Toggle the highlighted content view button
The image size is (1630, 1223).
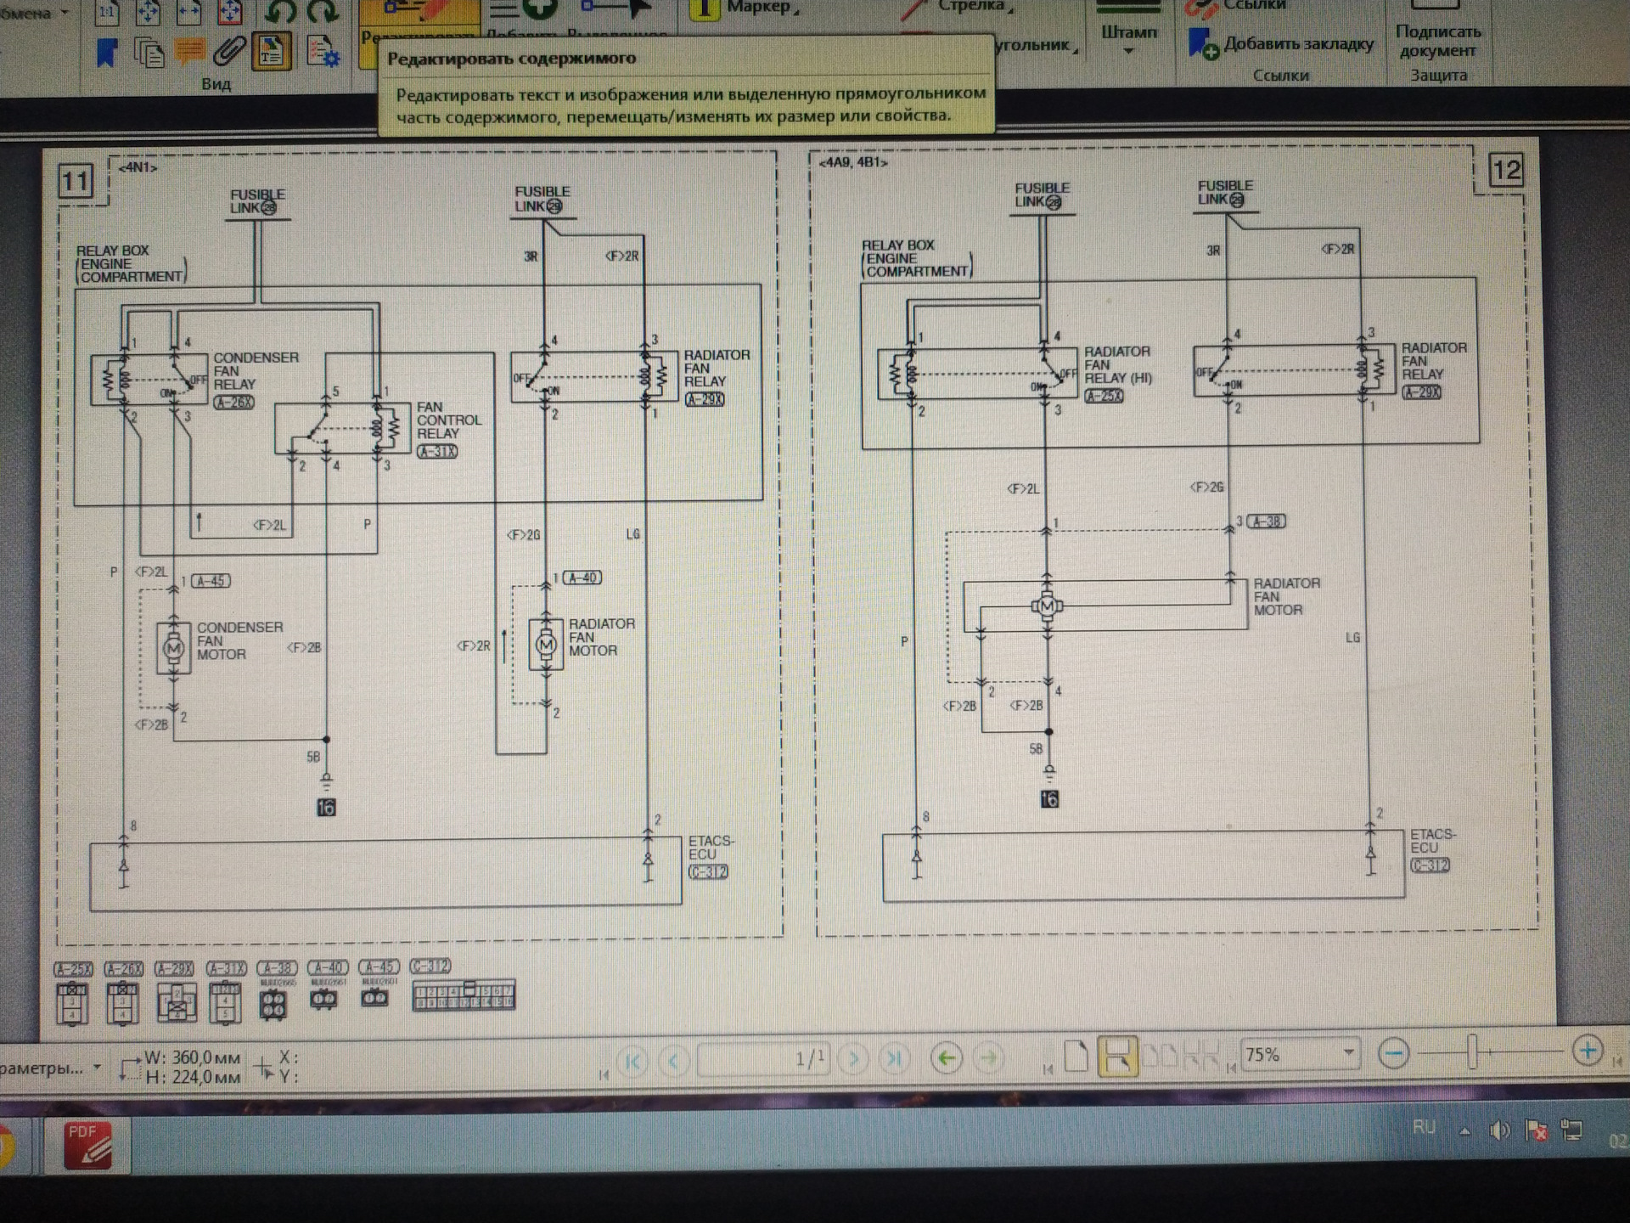pyautogui.click(x=272, y=53)
